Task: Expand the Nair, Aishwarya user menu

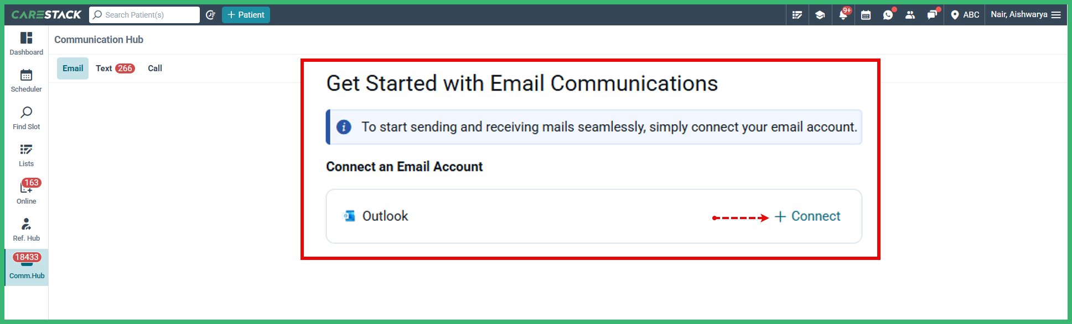Action: 1026,15
